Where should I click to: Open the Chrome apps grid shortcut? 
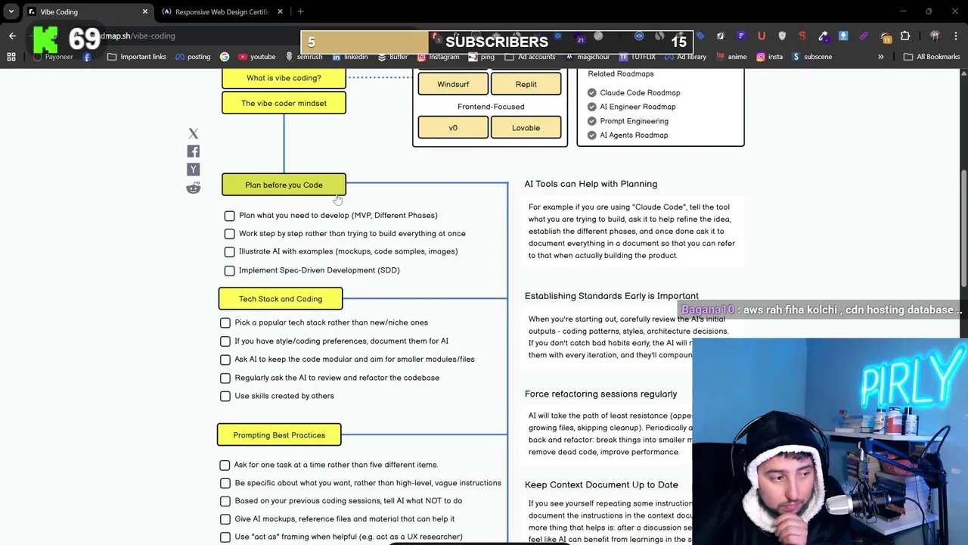pyautogui.click(x=11, y=57)
